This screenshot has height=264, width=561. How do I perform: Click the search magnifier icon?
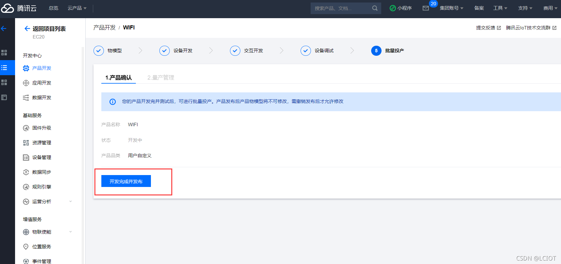pos(375,8)
